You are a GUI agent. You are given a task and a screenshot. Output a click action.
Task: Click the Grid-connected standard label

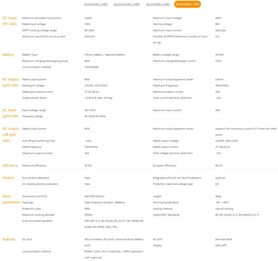tap(37, 221)
